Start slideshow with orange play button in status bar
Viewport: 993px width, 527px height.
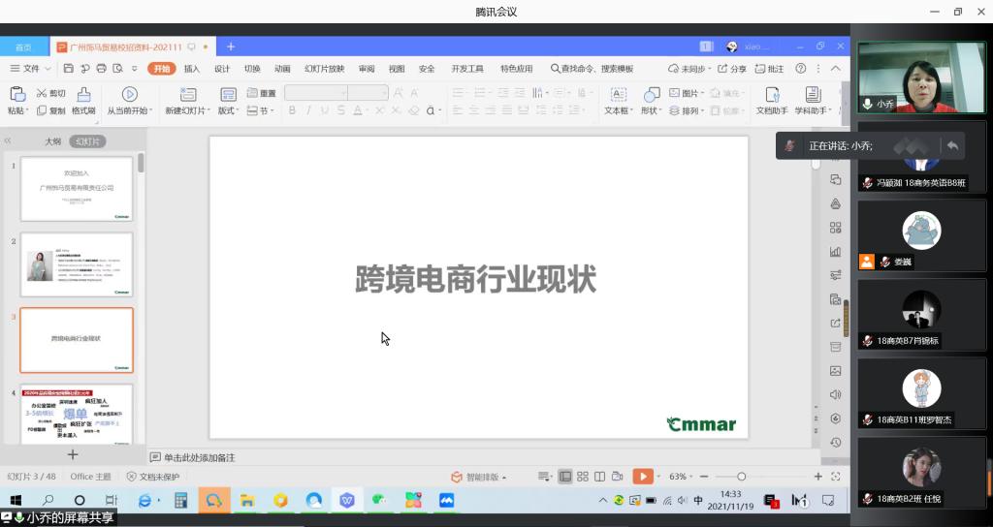coord(641,477)
